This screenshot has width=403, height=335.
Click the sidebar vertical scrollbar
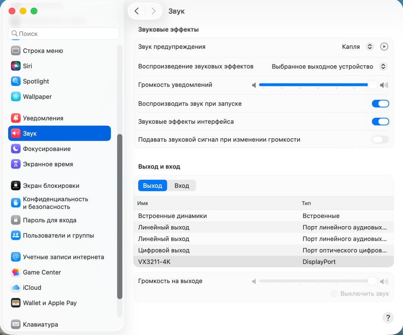tap(120, 216)
